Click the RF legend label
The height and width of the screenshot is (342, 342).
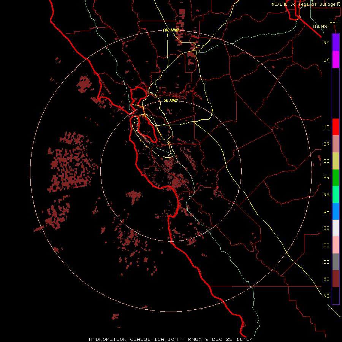[x=326, y=43]
